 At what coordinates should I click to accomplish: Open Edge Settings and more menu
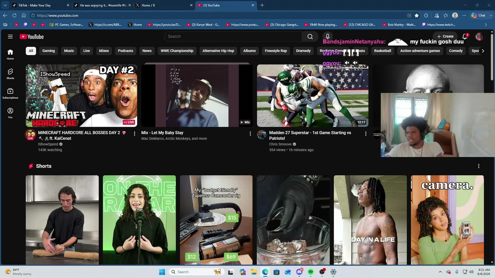[464, 15]
